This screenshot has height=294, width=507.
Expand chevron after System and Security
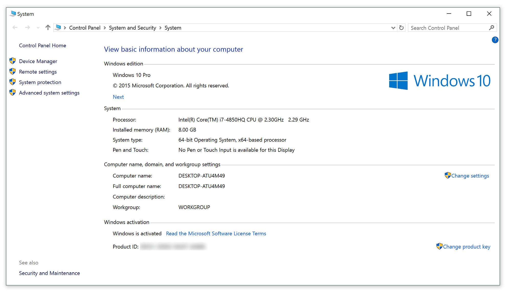pos(160,28)
